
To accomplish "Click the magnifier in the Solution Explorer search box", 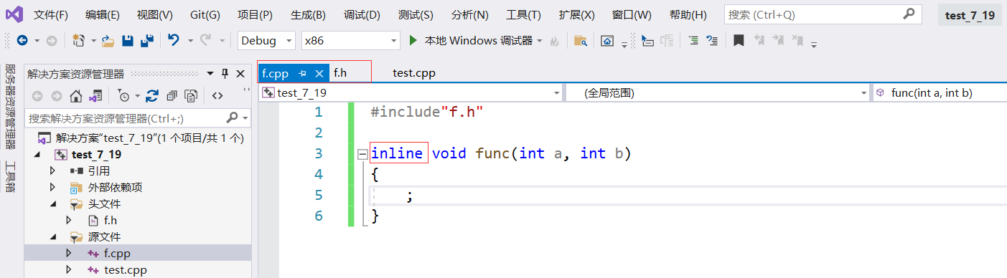I will 232,118.
